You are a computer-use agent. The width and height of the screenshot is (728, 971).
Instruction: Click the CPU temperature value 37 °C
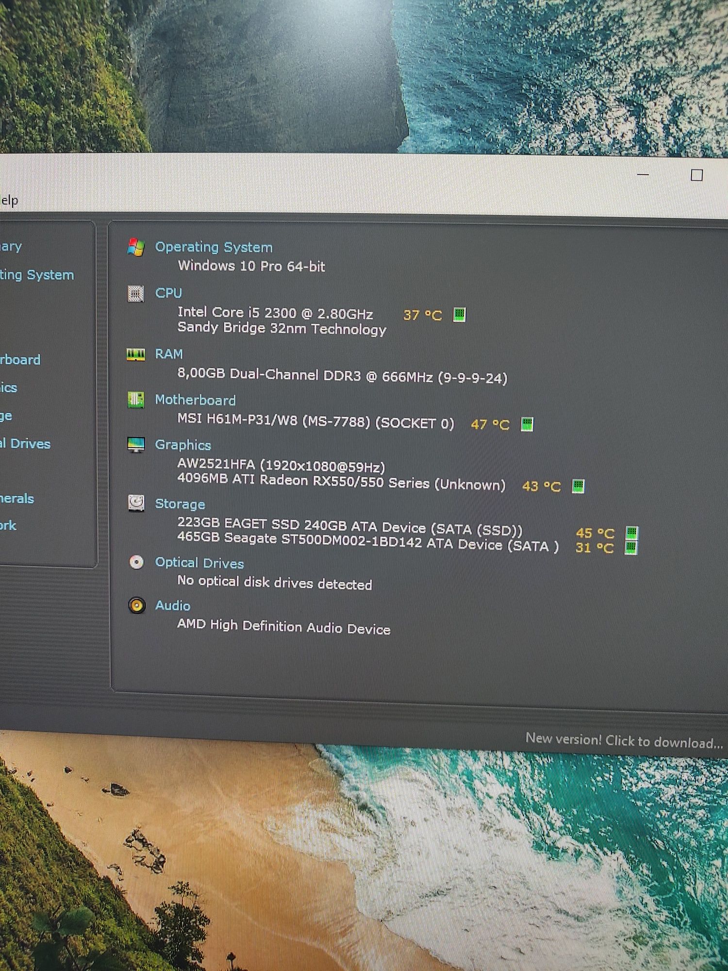[422, 315]
